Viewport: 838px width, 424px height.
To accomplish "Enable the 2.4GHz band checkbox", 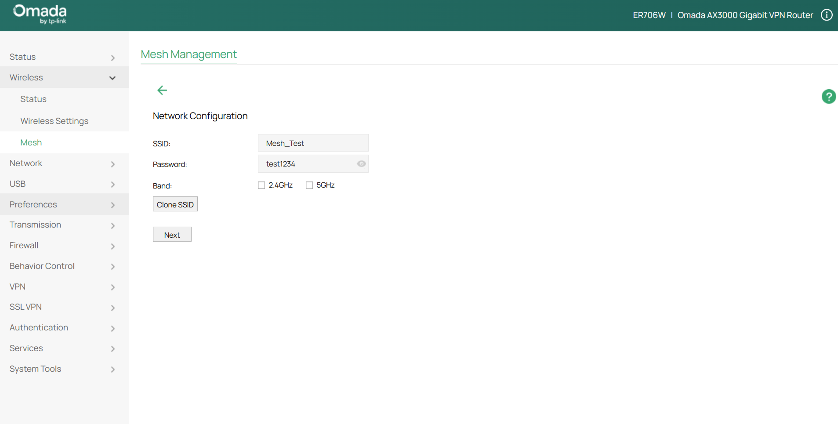I will click(x=261, y=185).
